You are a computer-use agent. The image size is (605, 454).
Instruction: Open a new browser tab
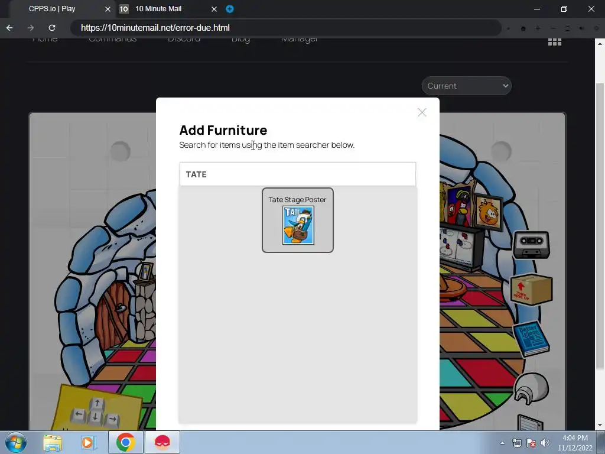230,9
